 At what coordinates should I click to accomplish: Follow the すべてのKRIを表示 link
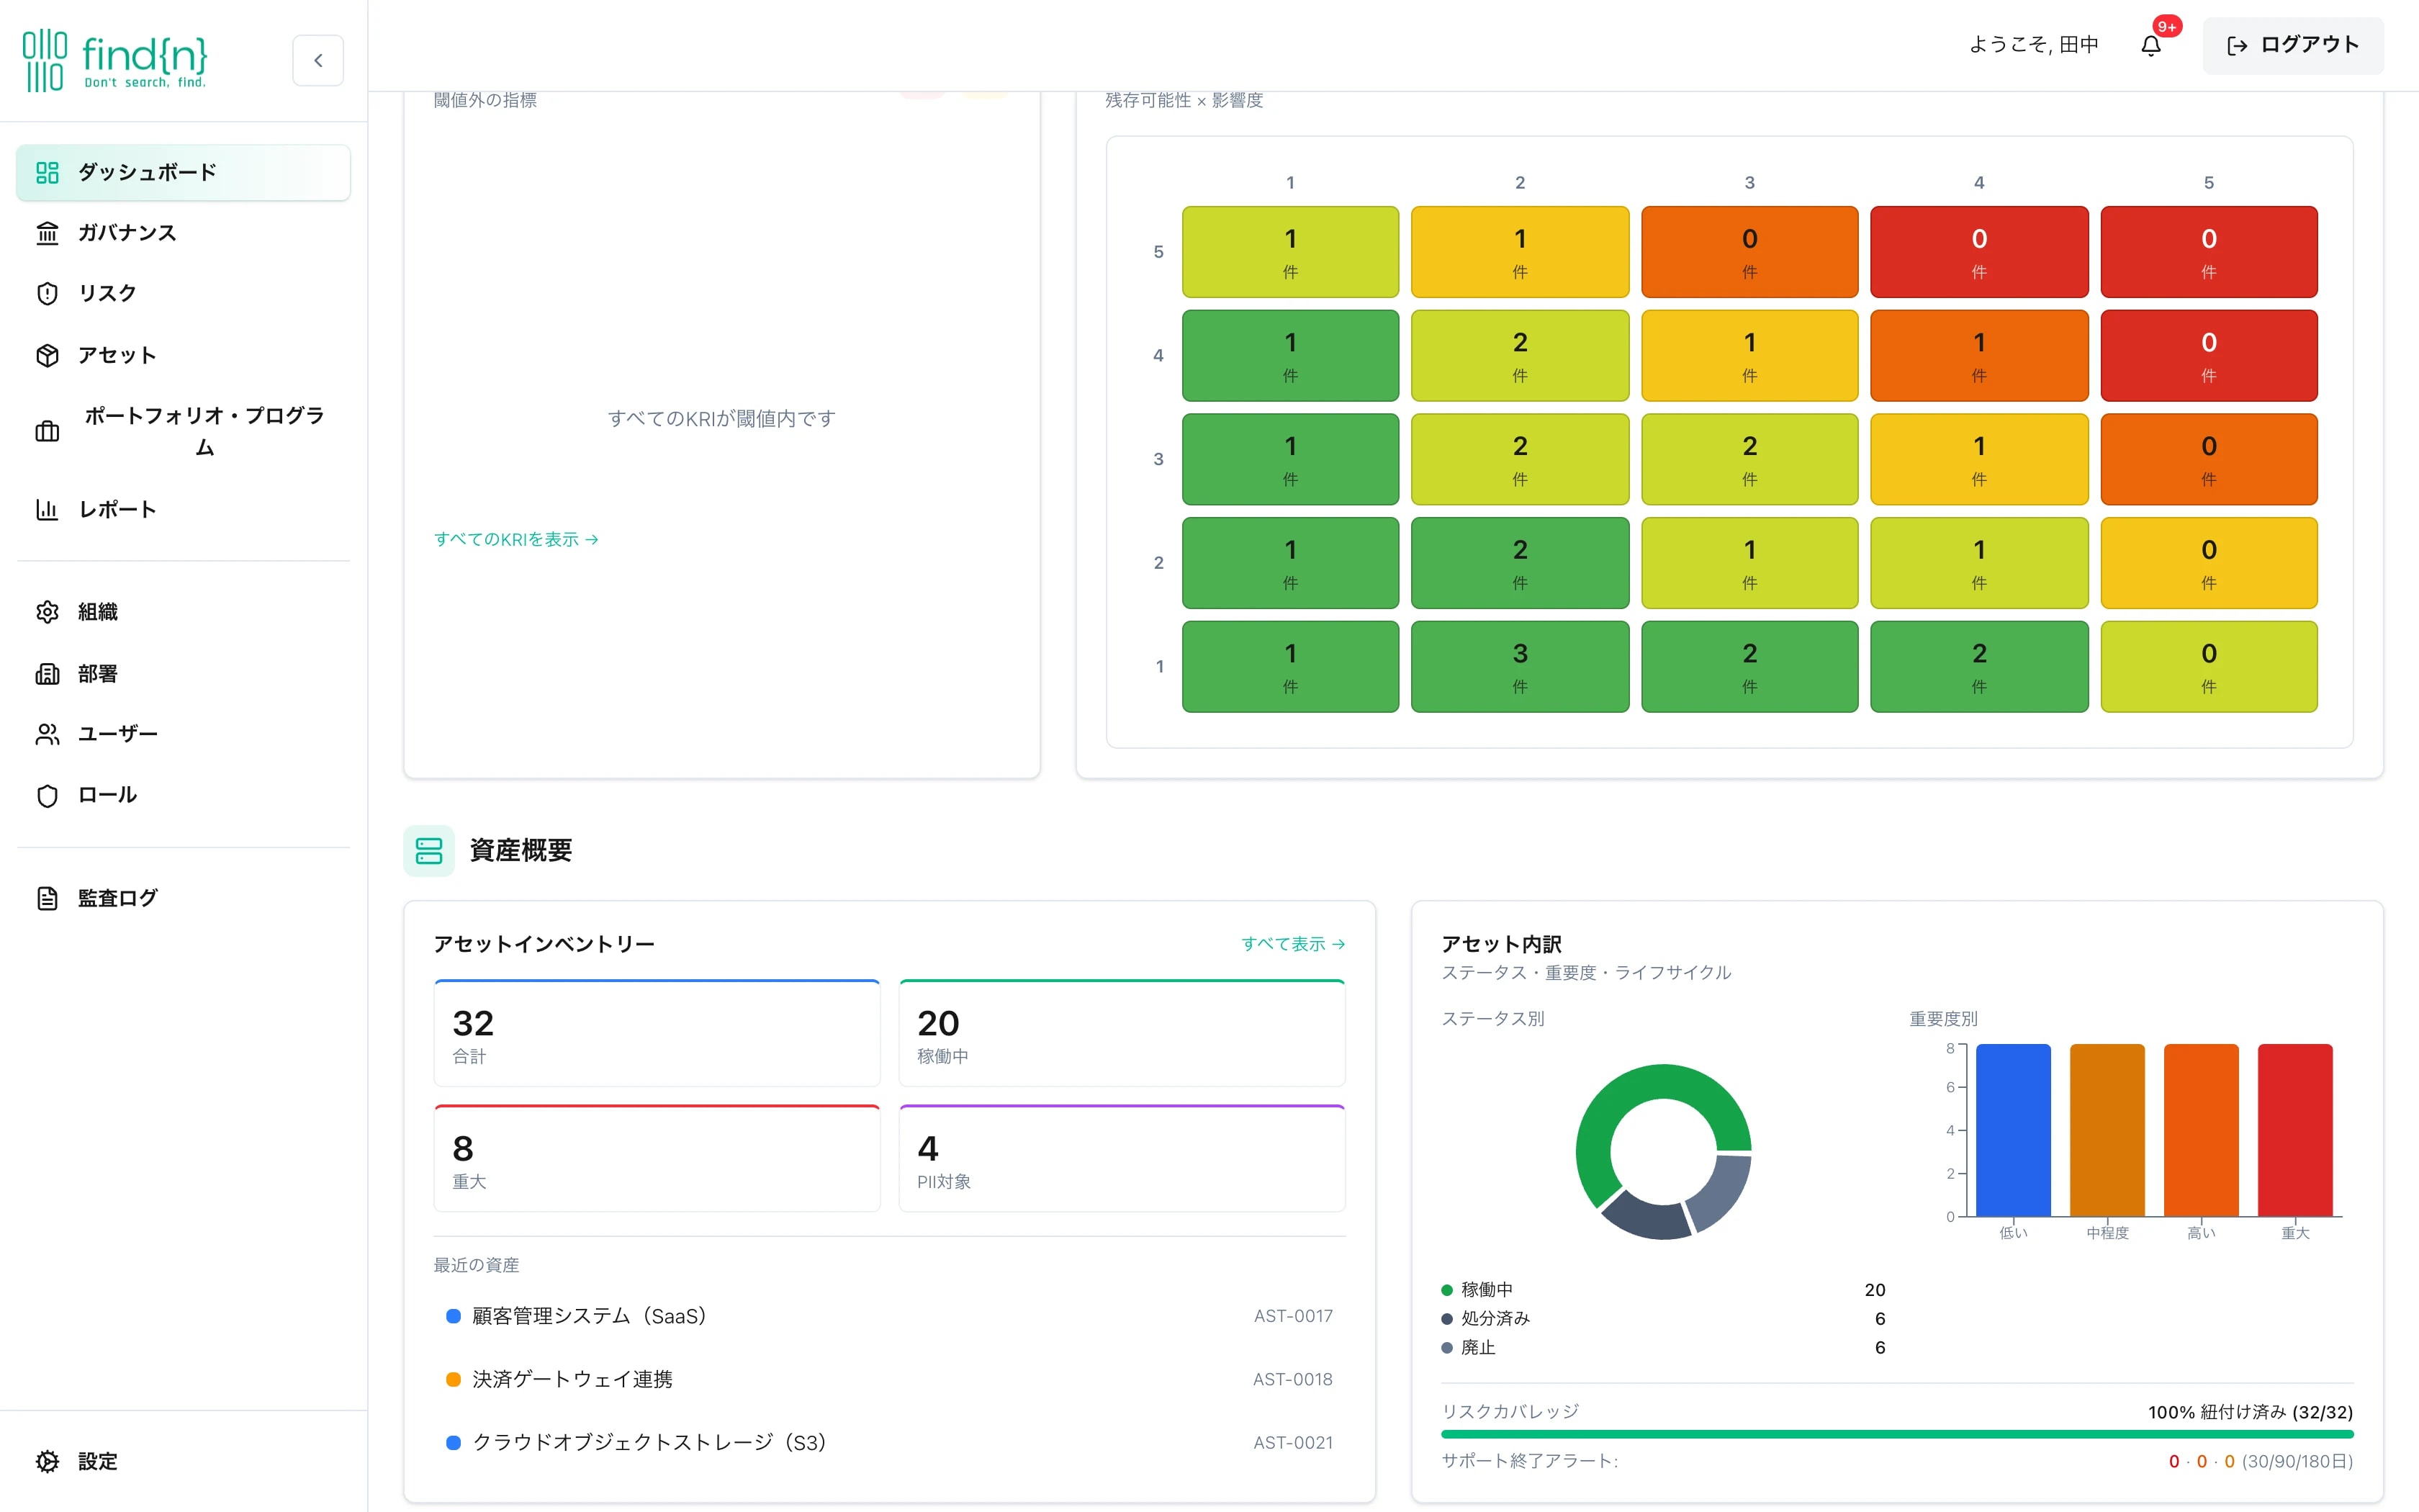pyautogui.click(x=515, y=539)
